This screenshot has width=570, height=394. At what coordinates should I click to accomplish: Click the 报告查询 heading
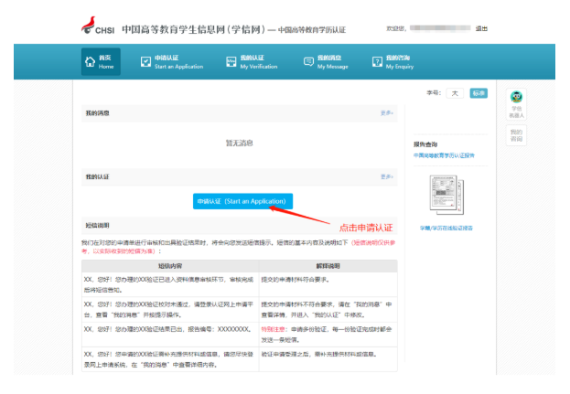tap(425, 144)
